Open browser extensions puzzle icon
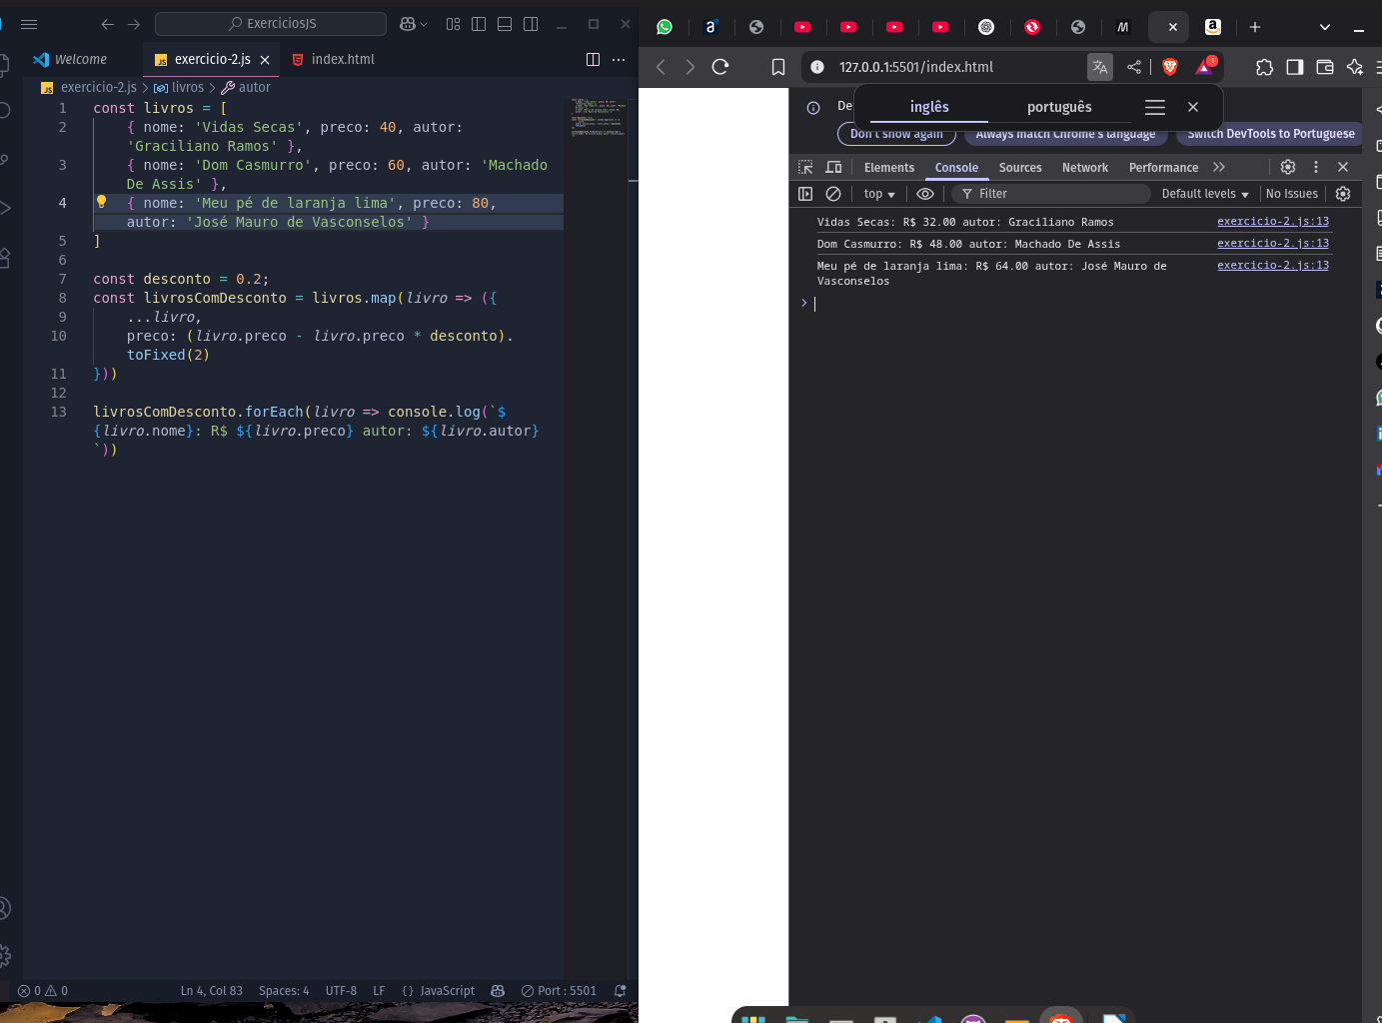Viewport: 1382px width, 1023px height. pyautogui.click(x=1265, y=67)
